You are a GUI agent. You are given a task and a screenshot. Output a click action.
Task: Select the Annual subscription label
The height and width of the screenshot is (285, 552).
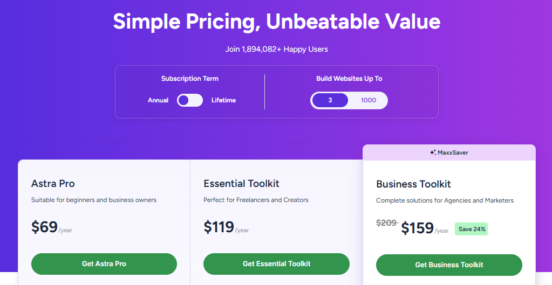[x=158, y=100]
